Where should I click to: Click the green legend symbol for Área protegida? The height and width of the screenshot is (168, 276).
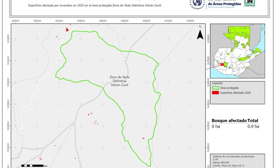[216, 88]
